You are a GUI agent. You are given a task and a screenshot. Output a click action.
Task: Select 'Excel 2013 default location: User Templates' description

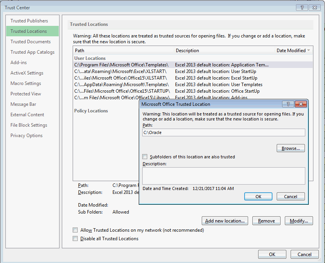[x=219, y=85]
